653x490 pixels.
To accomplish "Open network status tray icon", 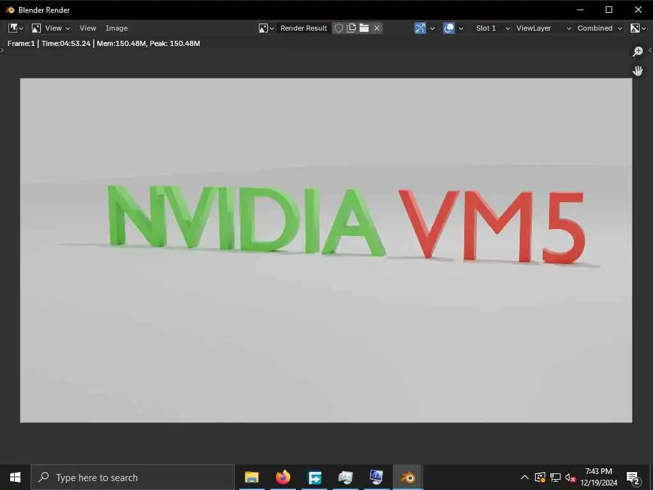I will click(555, 477).
